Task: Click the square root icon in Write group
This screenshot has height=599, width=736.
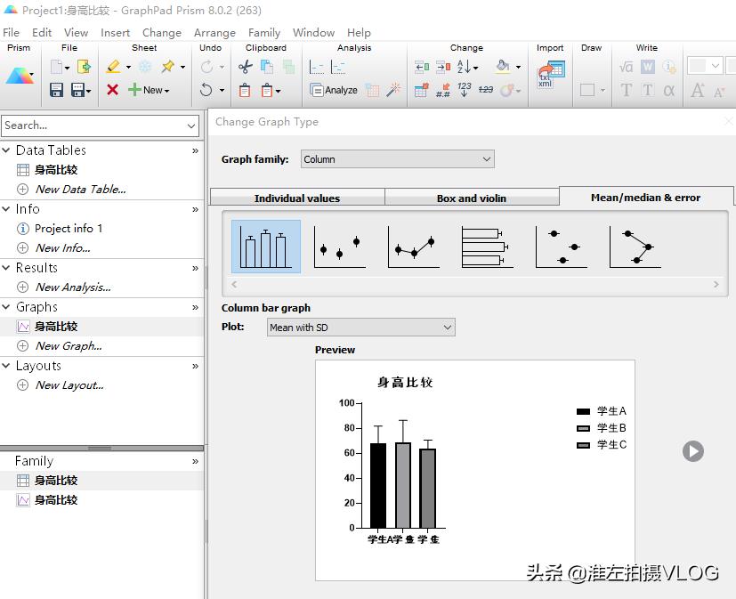Action: [625, 66]
